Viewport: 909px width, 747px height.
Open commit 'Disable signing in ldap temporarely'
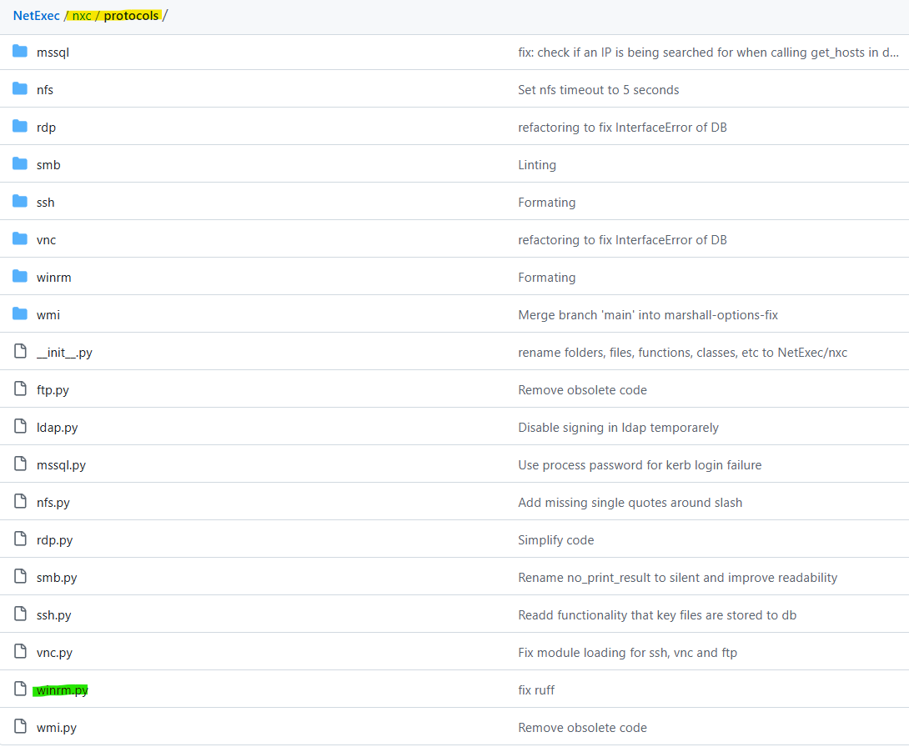pos(618,428)
